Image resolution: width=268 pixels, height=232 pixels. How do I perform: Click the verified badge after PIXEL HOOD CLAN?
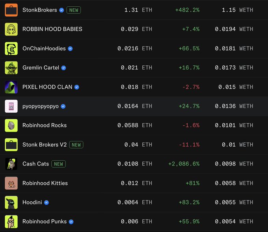coord(77,87)
